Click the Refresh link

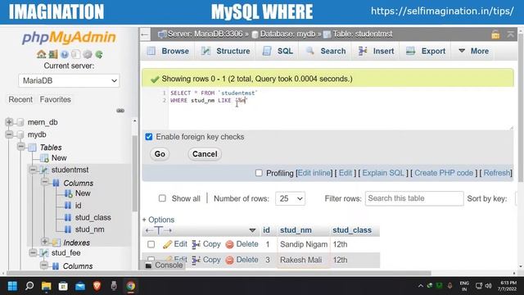pyautogui.click(x=497, y=173)
